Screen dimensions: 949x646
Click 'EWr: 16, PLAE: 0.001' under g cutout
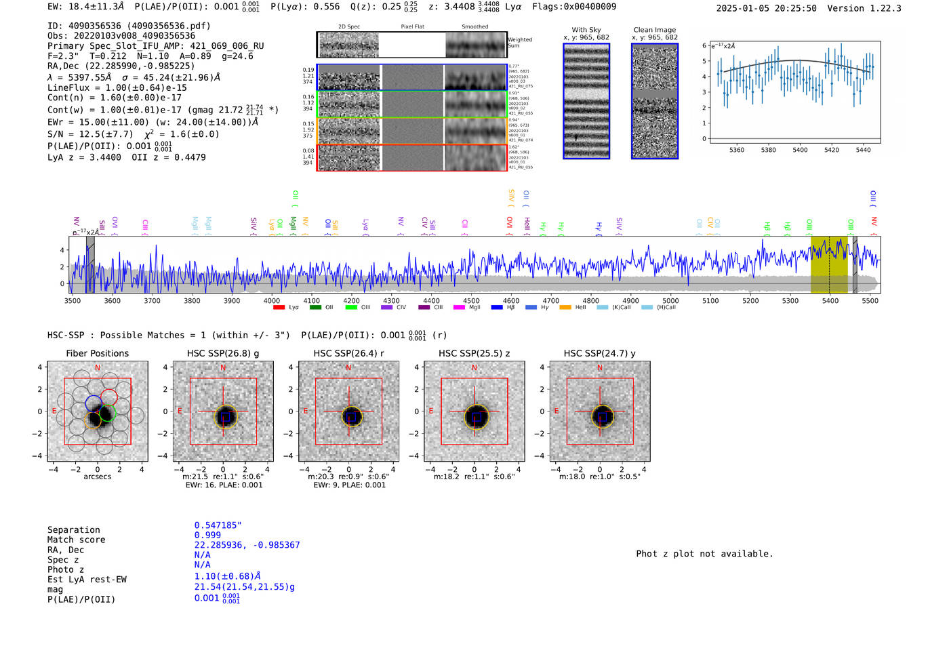click(224, 485)
